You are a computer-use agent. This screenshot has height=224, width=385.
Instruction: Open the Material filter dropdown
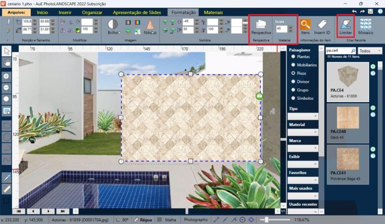(x=302, y=132)
